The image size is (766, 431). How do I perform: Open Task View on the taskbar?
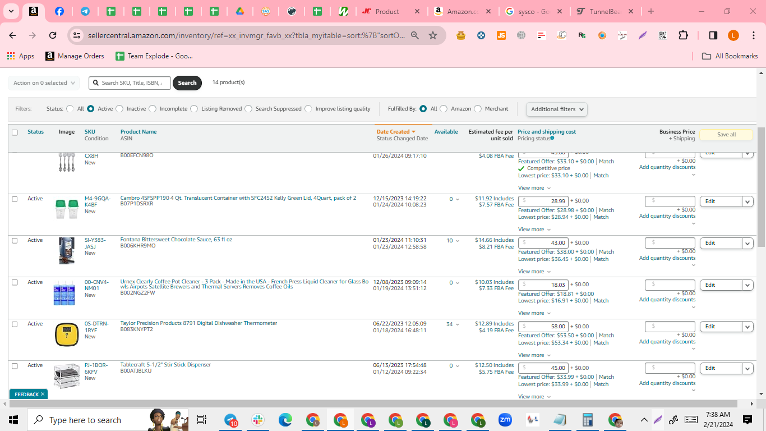coord(202,420)
